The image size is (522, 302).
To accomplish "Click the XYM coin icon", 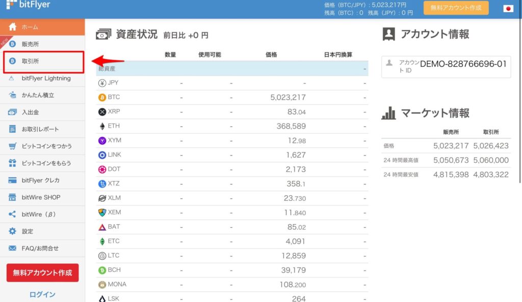I will pyautogui.click(x=102, y=141).
